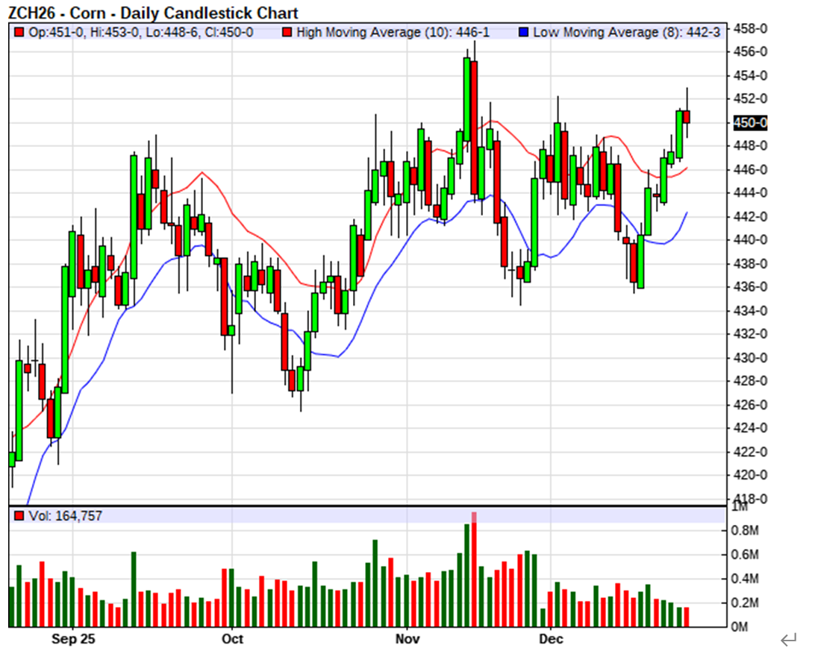Click the paragraph return arrow icon

pos(789,639)
